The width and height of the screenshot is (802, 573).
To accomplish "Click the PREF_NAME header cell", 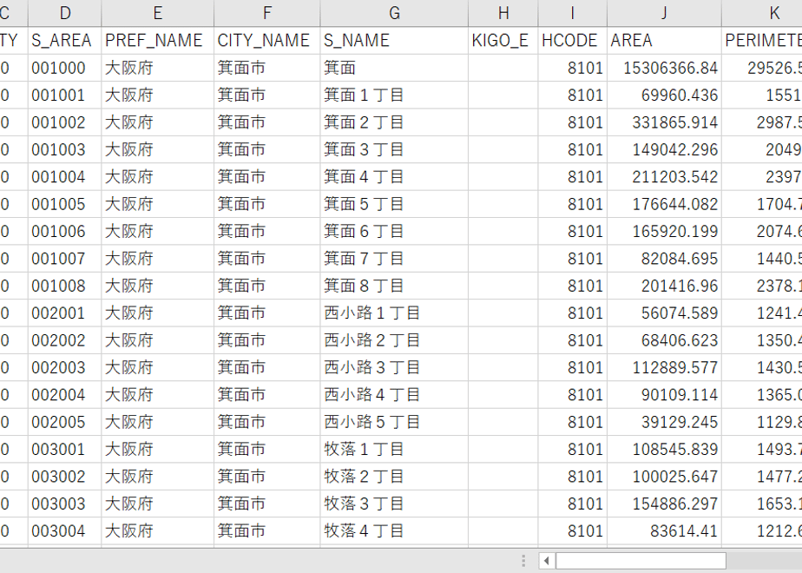I will click(x=158, y=41).
